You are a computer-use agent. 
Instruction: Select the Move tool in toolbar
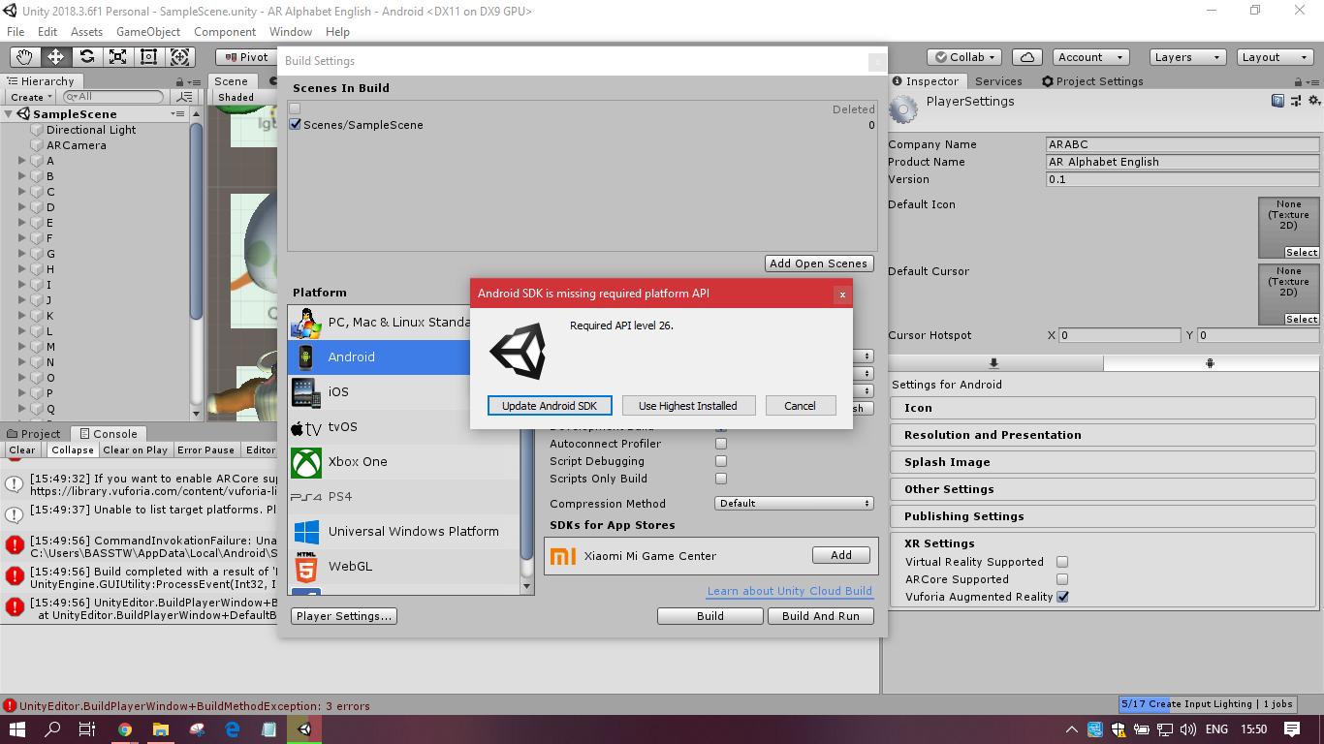coord(55,57)
